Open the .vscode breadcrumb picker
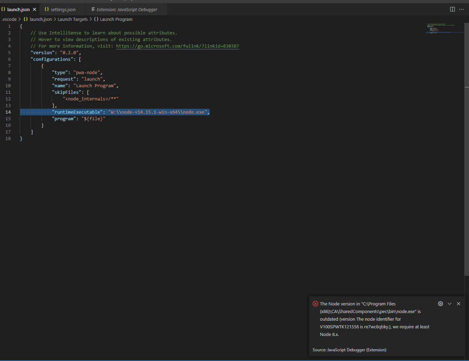469x361 pixels. point(9,19)
